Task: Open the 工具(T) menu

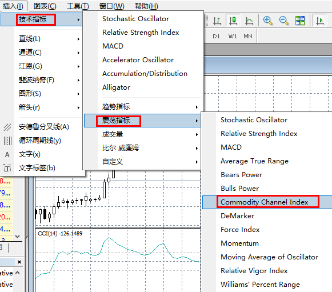Action: tap(78, 6)
